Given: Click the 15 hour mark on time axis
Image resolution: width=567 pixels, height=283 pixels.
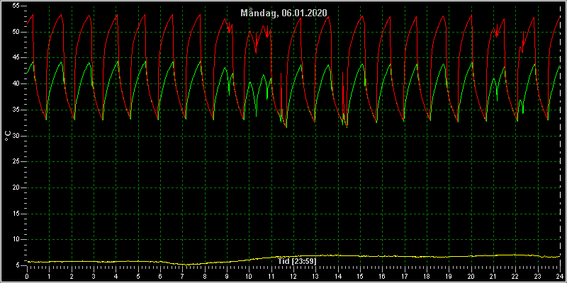Looking at the screenshot, I should point(360,276).
